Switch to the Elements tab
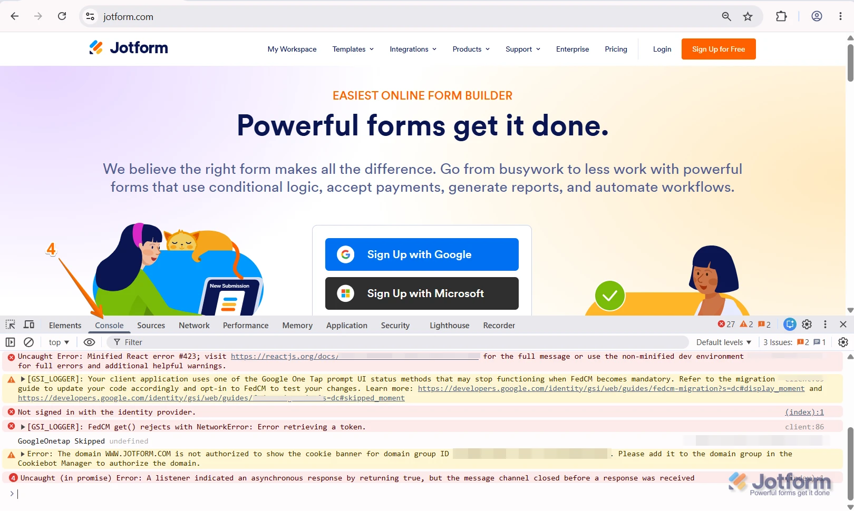The height and width of the screenshot is (511, 854). pyautogui.click(x=65, y=326)
